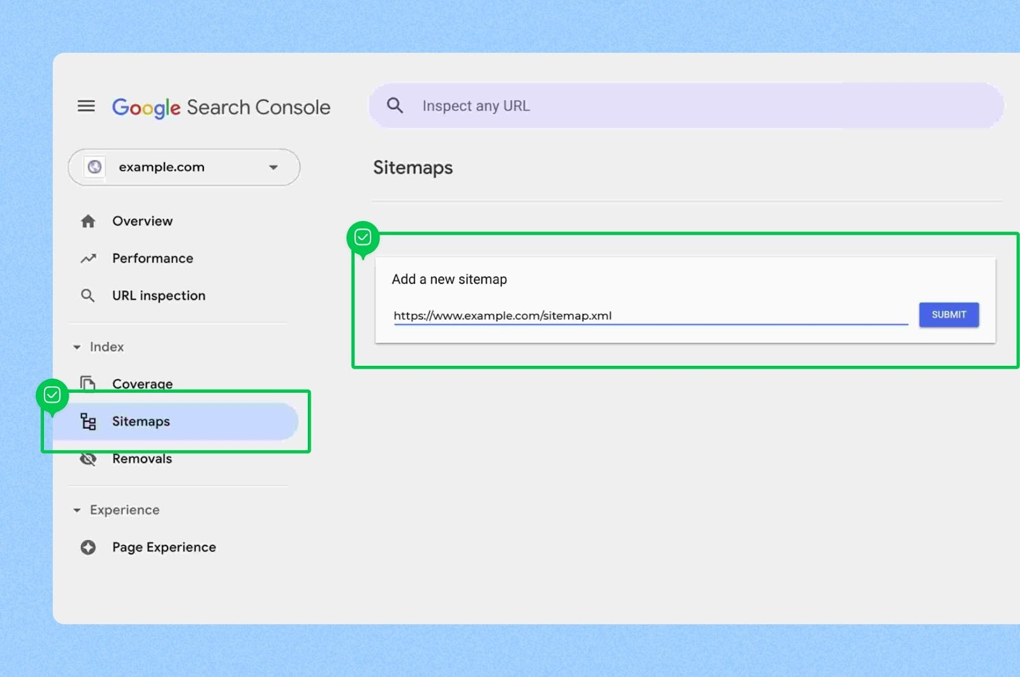Click the Google Search Console logo
This screenshot has width=1020, height=677.
click(x=221, y=106)
